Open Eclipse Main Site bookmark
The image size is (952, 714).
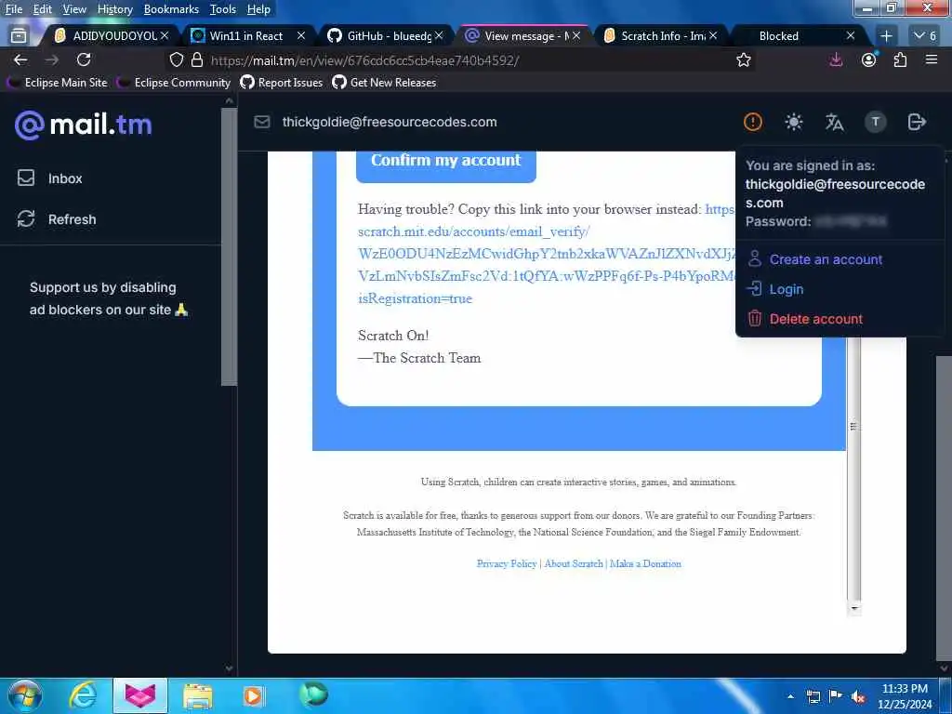(x=58, y=83)
